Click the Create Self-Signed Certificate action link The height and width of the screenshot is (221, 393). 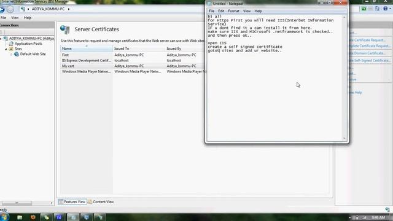[370, 60]
